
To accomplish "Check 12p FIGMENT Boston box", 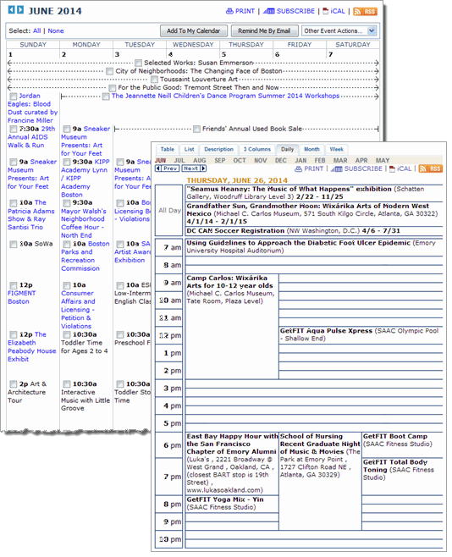I will click(x=14, y=285).
